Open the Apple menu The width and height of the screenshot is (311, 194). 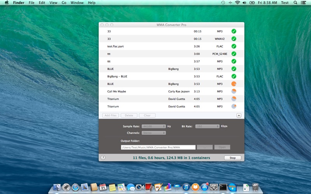(7, 3)
